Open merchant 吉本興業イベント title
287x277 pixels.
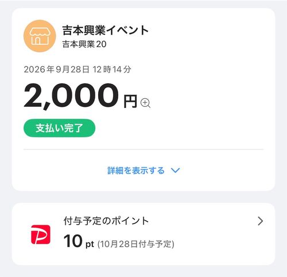pyautogui.click(x=106, y=30)
